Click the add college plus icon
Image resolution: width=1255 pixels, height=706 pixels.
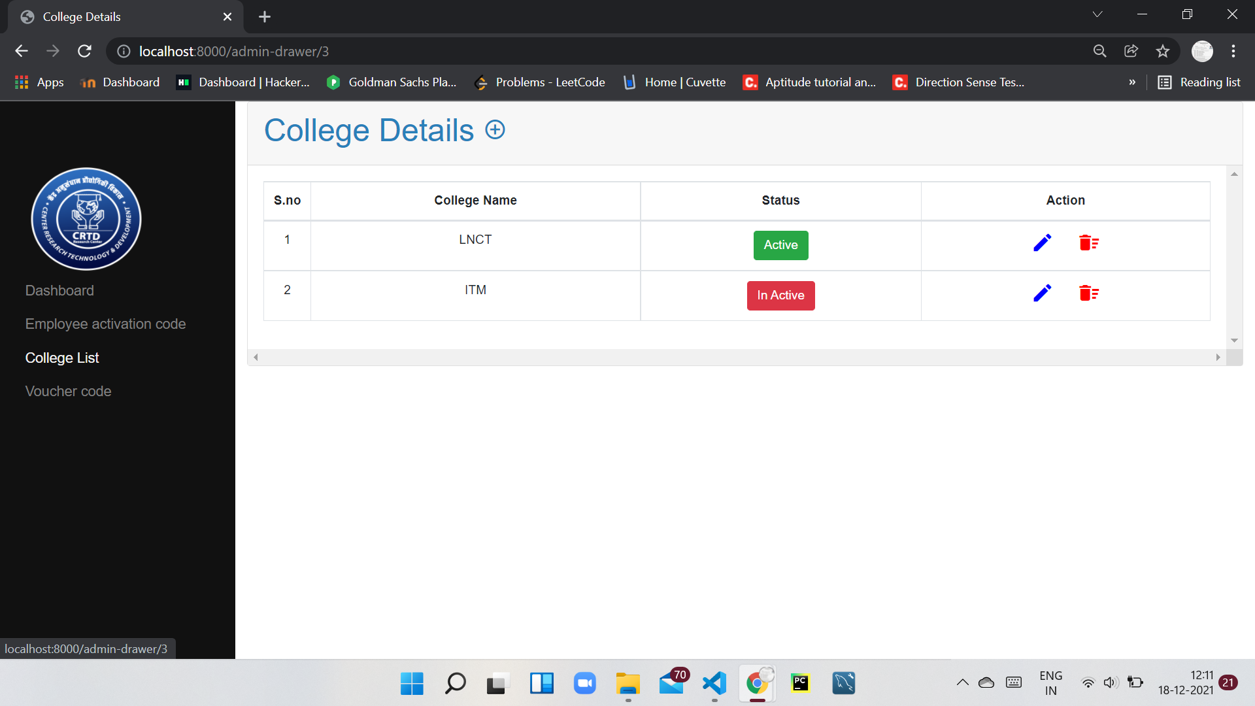click(x=495, y=129)
